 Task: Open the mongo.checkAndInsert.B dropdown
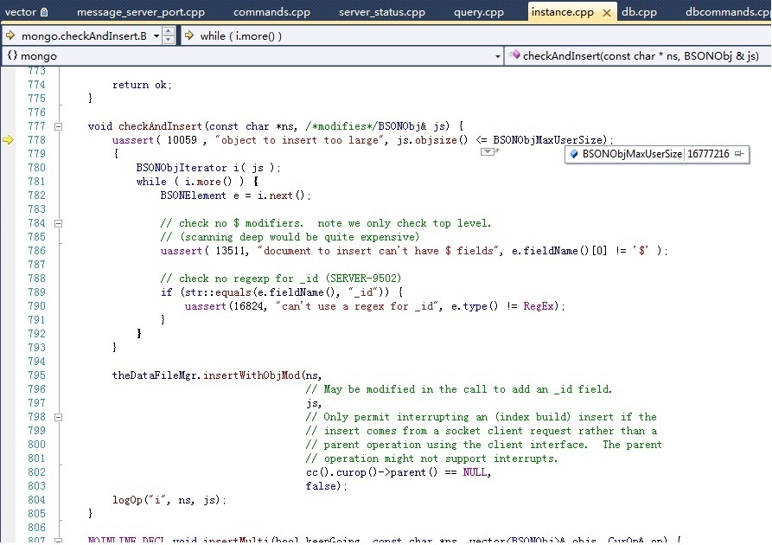click(156, 35)
